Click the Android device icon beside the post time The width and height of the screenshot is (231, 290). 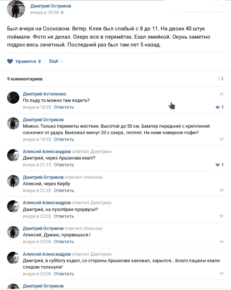[x=62, y=13]
